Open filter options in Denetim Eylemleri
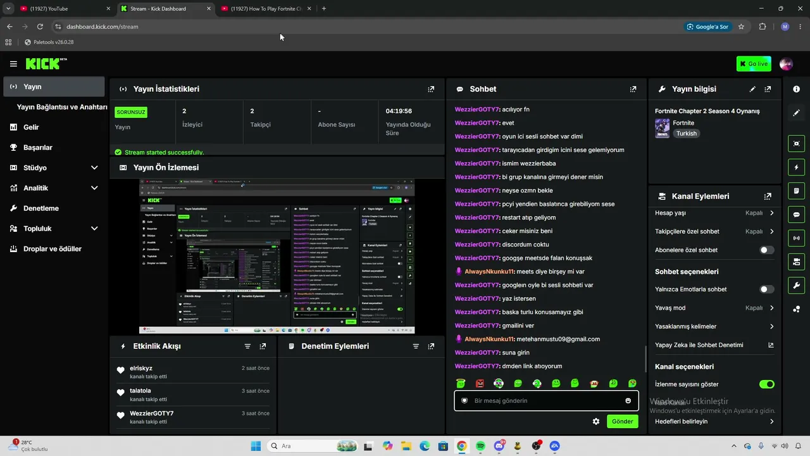The width and height of the screenshot is (810, 456). click(416, 346)
